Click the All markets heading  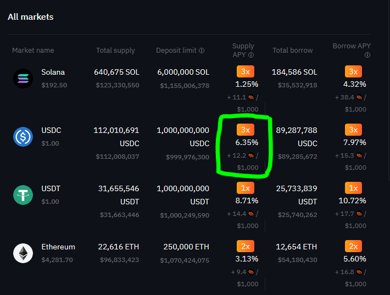point(31,17)
